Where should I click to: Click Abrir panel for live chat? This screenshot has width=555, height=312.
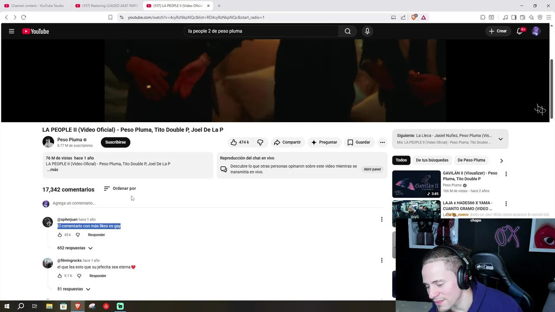click(372, 169)
